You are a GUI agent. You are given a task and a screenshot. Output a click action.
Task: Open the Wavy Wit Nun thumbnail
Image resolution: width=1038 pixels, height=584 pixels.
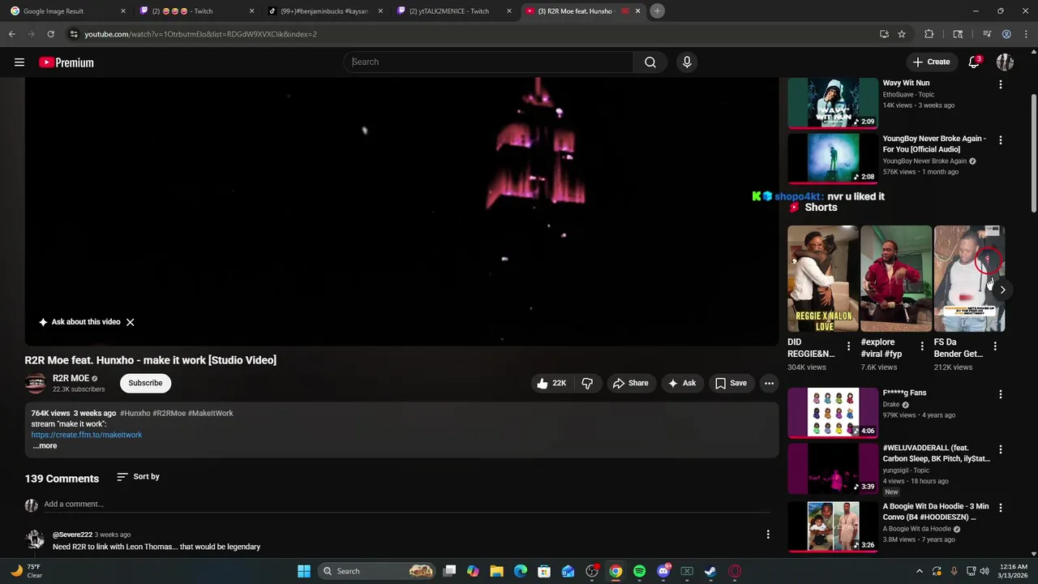pyautogui.click(x=833, y=103)
